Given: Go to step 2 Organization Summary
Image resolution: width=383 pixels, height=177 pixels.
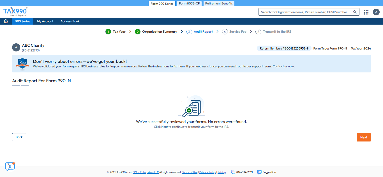Looking at the screenshot, I should coord(156,32).
